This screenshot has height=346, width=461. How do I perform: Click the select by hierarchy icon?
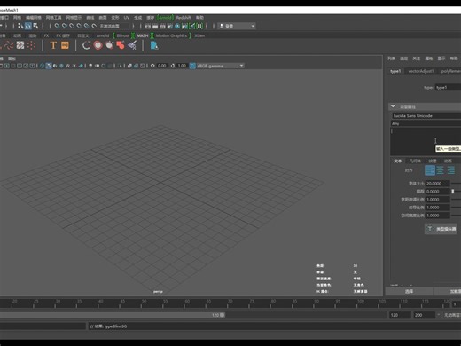(20, 26)
